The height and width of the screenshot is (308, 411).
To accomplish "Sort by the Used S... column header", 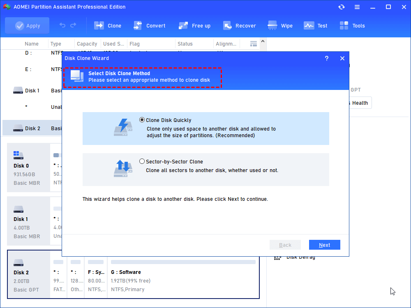I will [113, 44].
